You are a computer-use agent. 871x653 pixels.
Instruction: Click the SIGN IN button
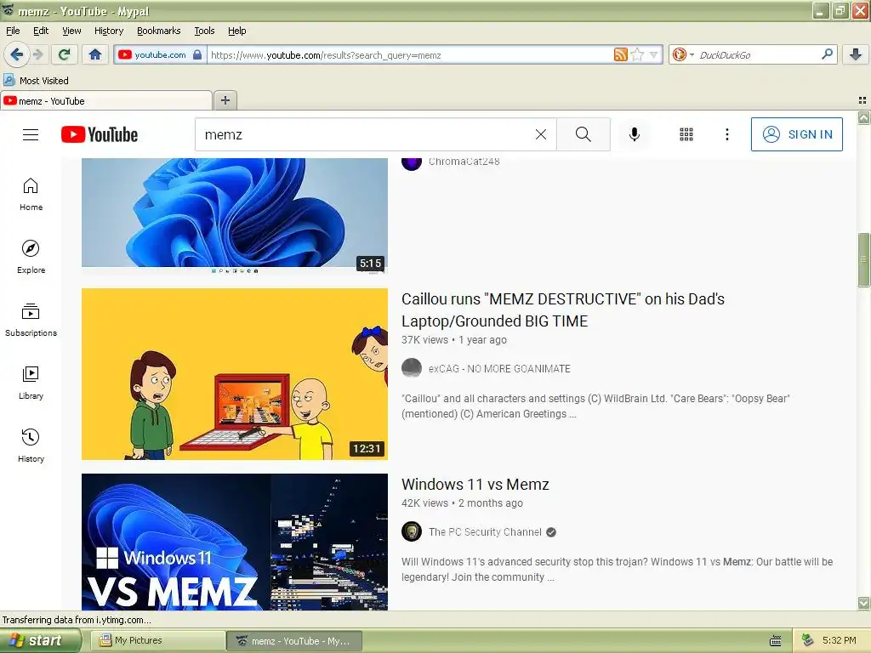tap(796, 134)
